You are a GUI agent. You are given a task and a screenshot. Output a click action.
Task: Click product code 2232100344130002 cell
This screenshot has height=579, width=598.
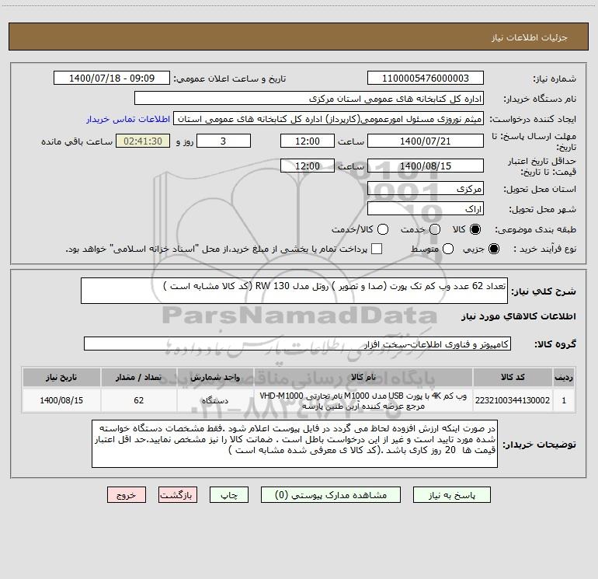click(x=513, y=400)
